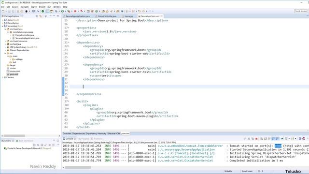Open the Debug button dropdown arrow

point(59,11)
